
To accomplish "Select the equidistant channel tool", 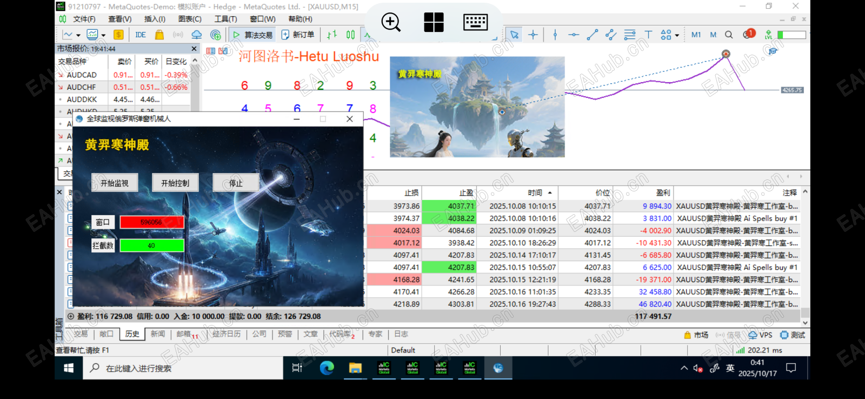I will pyautogui.click(x=611, y=35).
